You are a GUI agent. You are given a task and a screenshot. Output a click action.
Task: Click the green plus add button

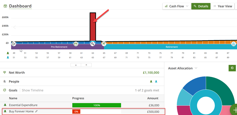pos(234,109)
